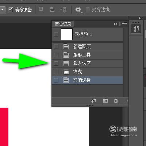Set history brush source for 矩形工具

click(56, 55)
